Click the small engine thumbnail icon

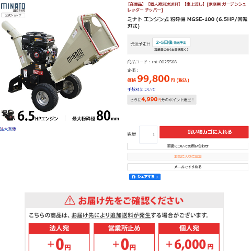coord(8,115)
